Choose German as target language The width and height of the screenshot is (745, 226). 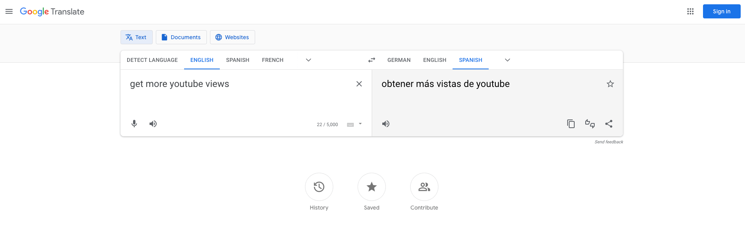tap(399, 60)
